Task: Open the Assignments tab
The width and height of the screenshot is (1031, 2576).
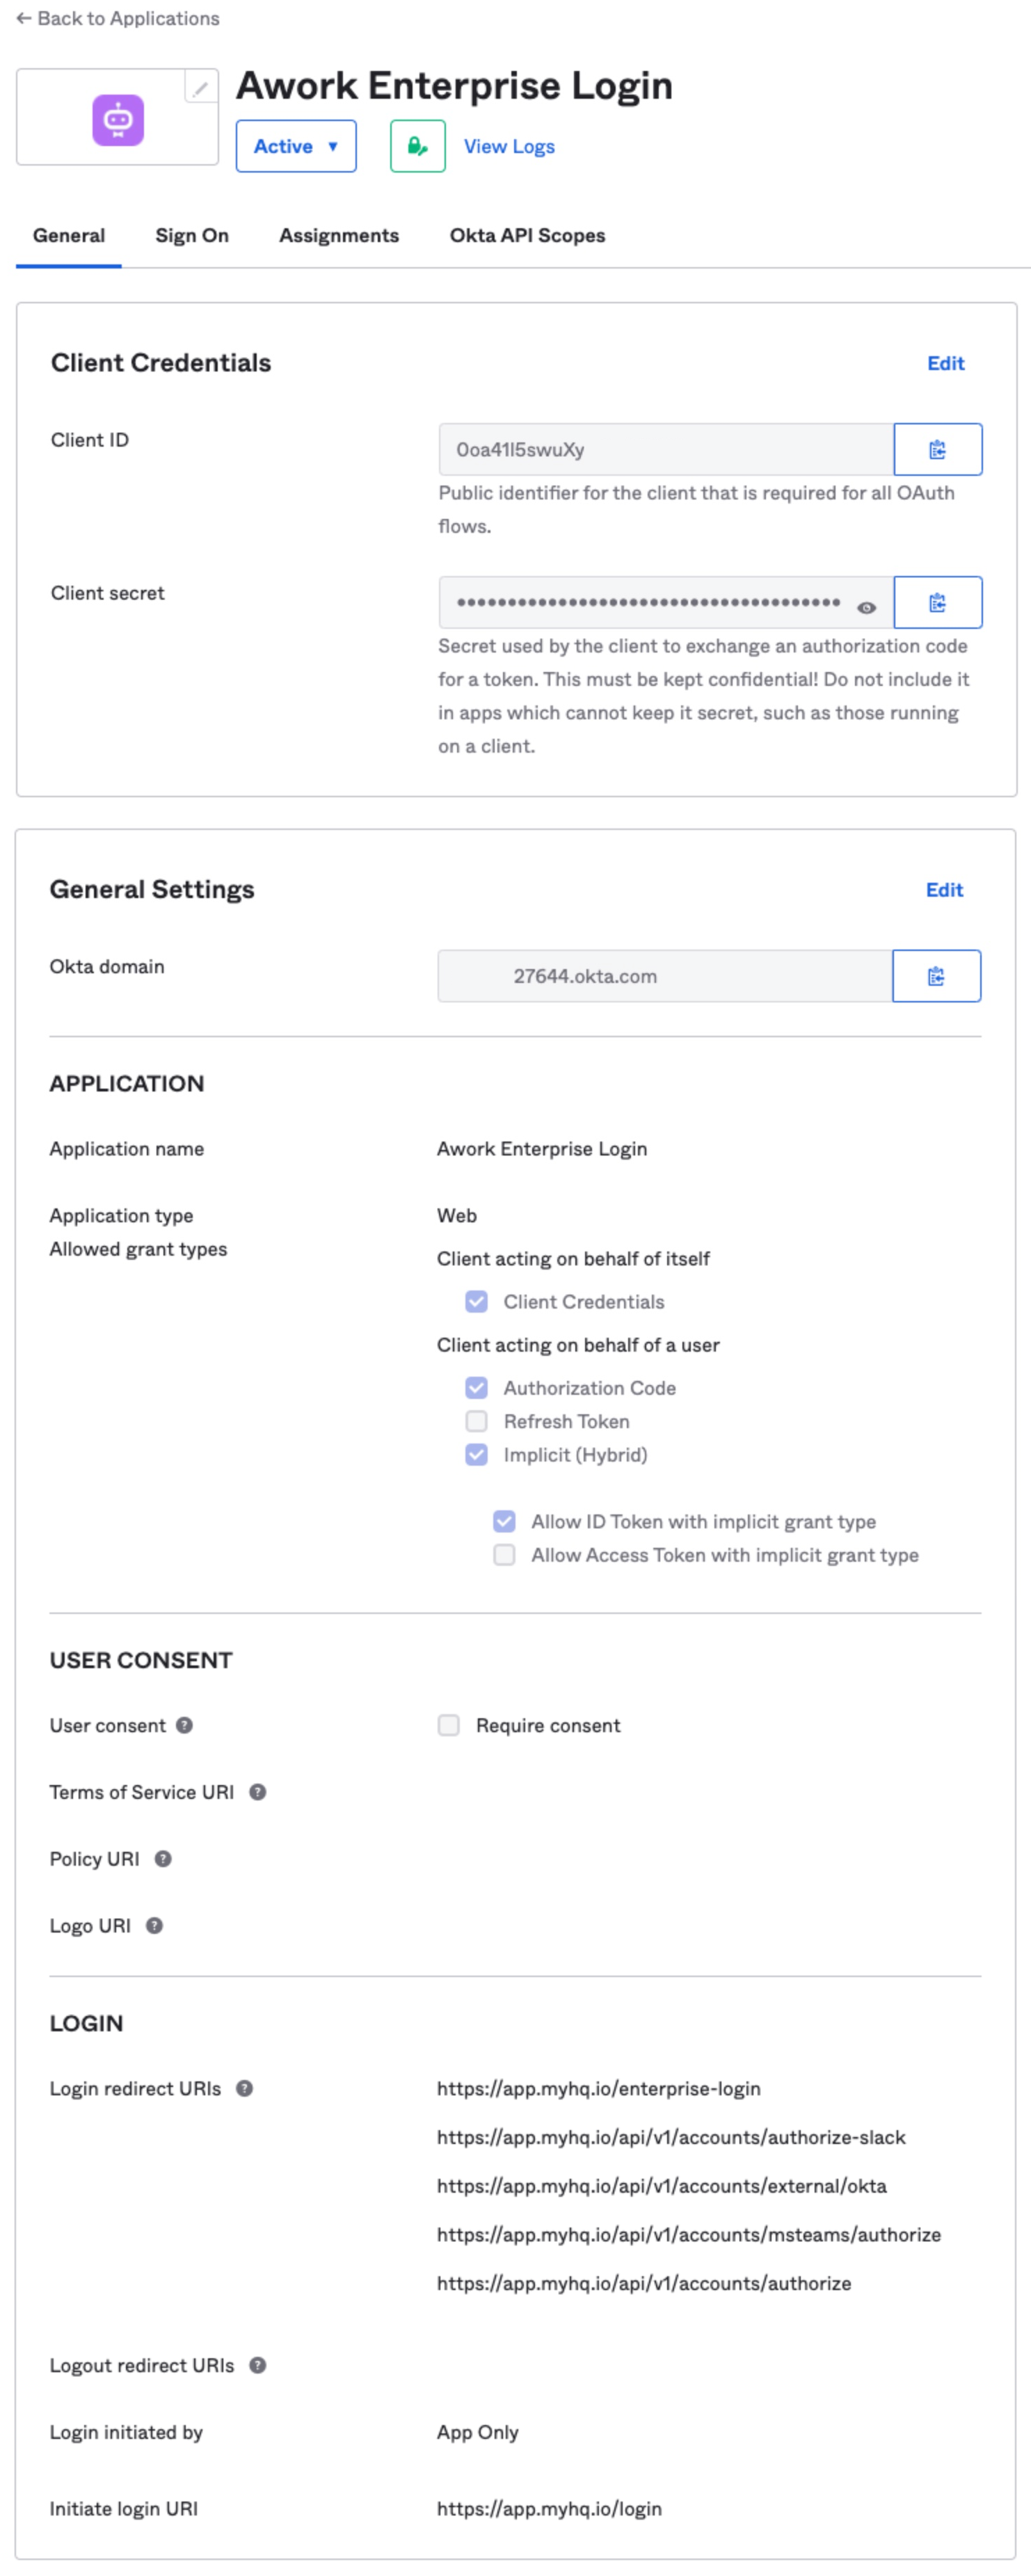Action: [x=339, y=236]
